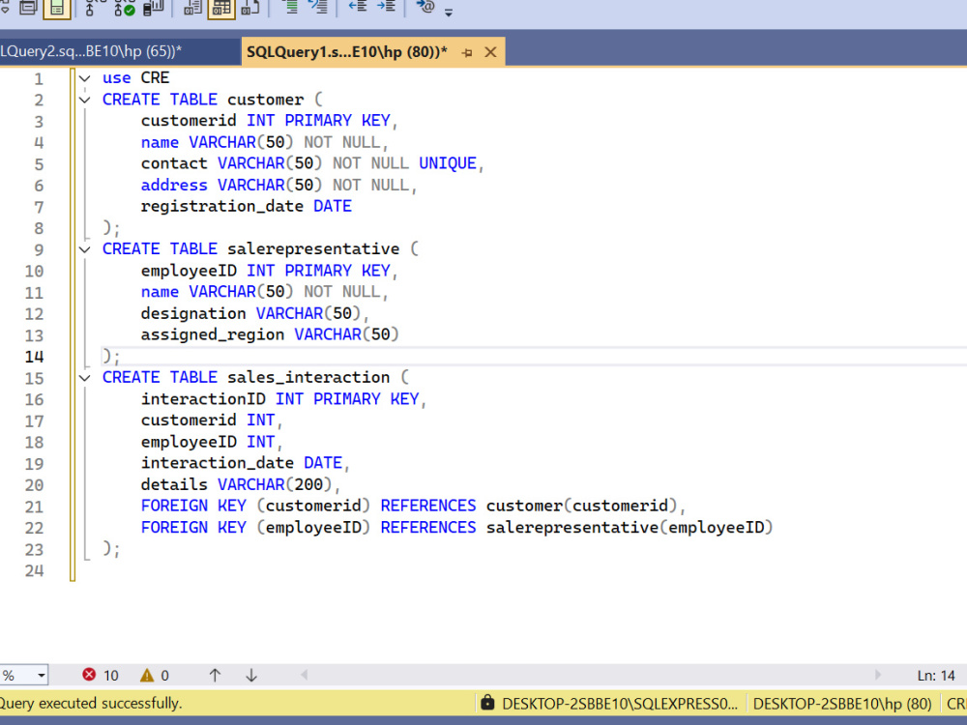Pin the SQLQuery1 tab
This screenshot has height=725, width=967.
[467, 52]
